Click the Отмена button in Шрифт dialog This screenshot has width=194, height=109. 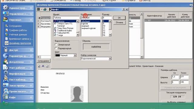click(119, 22)
